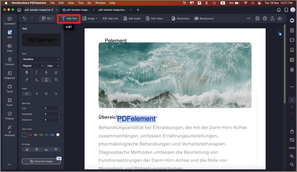Open the AI Assistant sidebar tool
This screenshot has height=172, width=297.
(x=10, y=131)
